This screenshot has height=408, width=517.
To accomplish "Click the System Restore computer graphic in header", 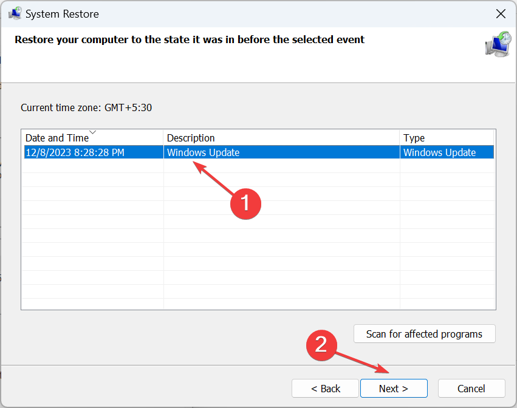I will click(498, 44).
